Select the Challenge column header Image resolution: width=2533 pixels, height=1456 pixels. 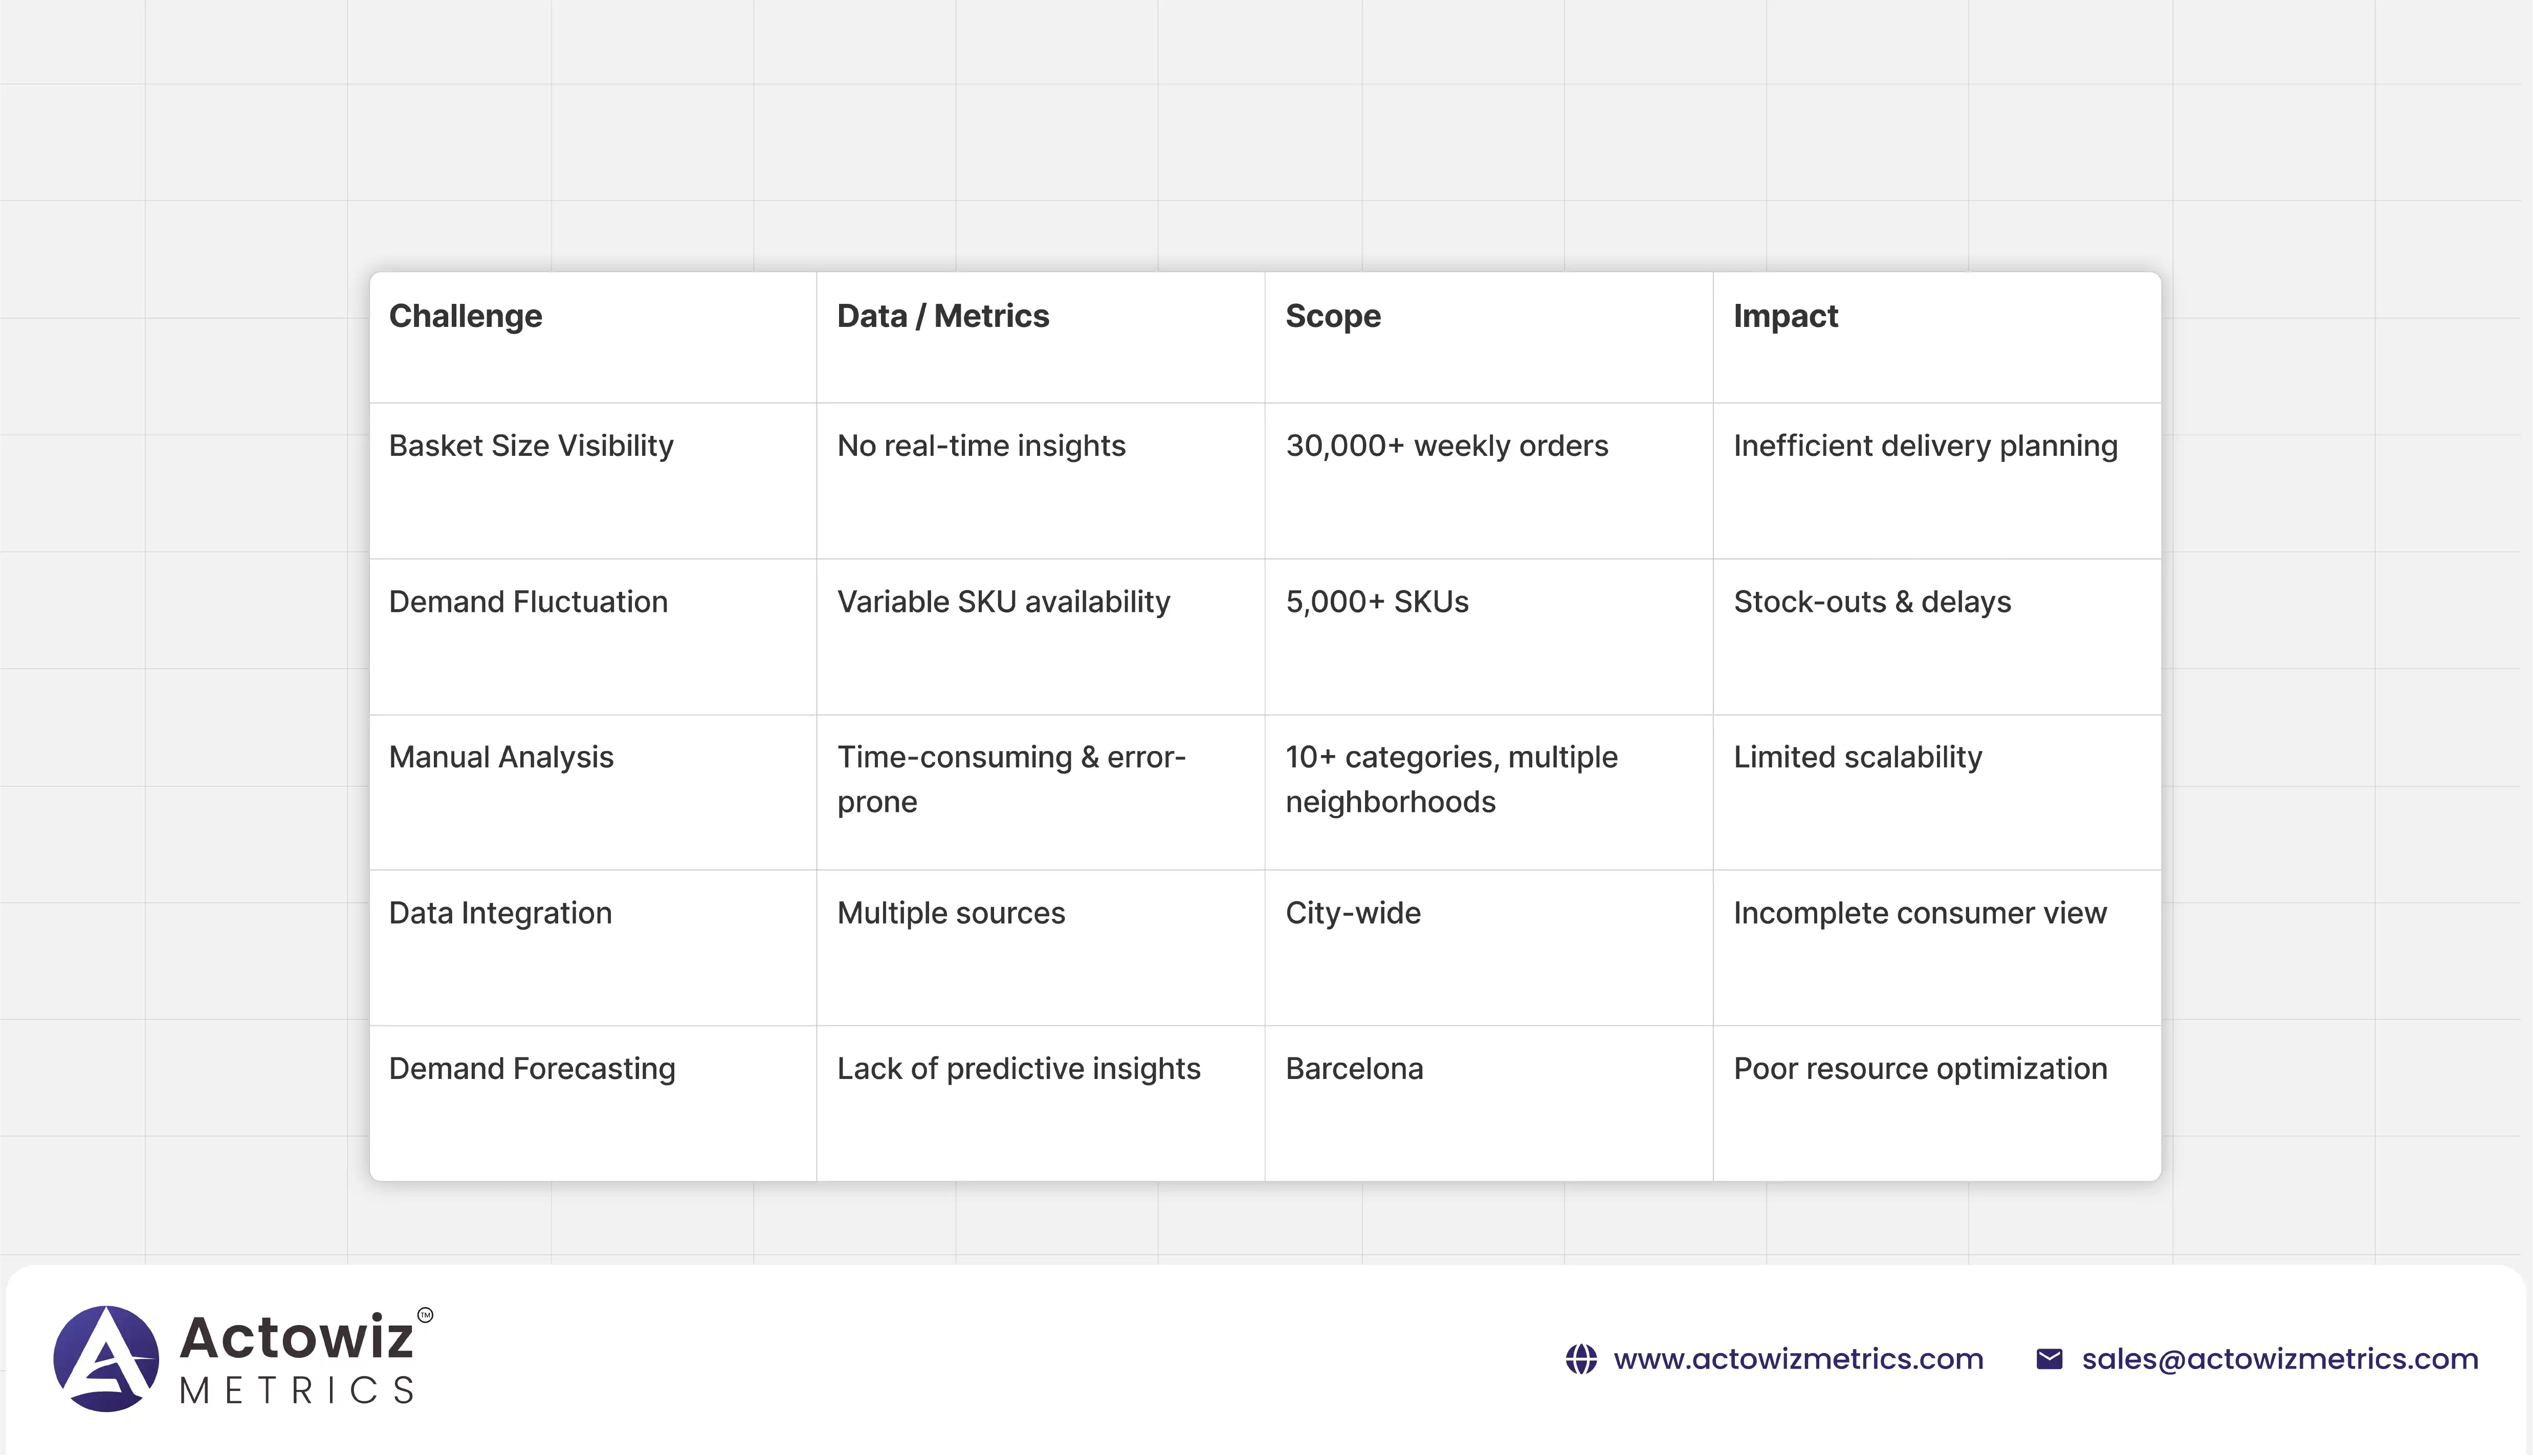(465, 316)
